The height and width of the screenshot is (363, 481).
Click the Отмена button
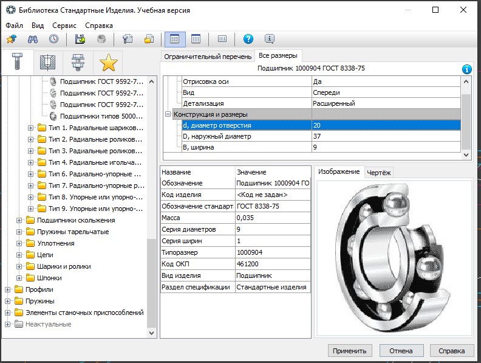(x=401, y=351)
